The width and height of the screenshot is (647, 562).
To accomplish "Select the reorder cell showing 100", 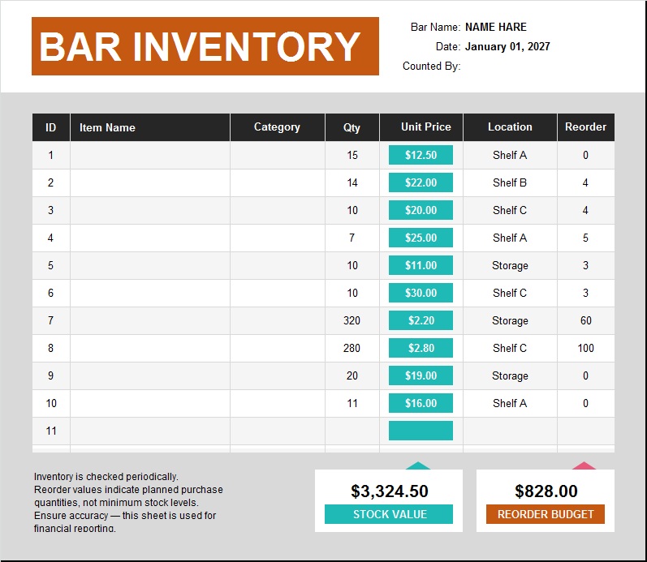I will 585,348.
